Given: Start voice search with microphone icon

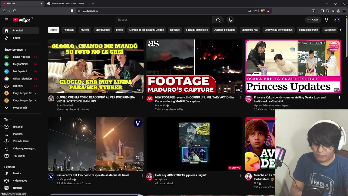Looking at the screenshot, I should (x=230, y=20).
